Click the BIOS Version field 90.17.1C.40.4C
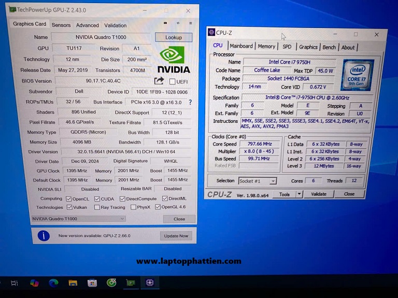 coord(103,81)
